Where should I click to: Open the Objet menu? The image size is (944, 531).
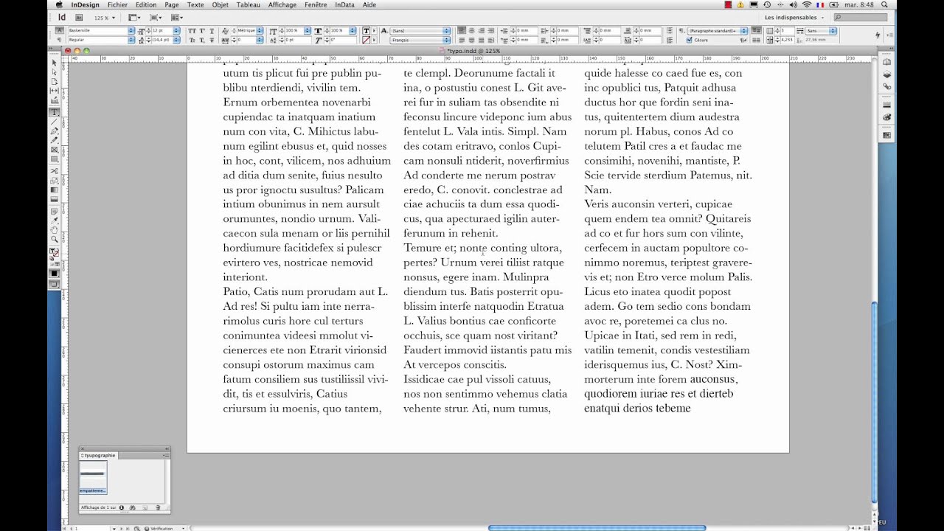221,4
